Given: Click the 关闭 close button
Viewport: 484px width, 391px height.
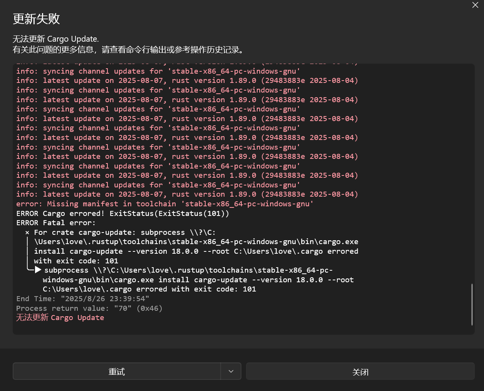Looking at the screenshot, I should point(360,371).
